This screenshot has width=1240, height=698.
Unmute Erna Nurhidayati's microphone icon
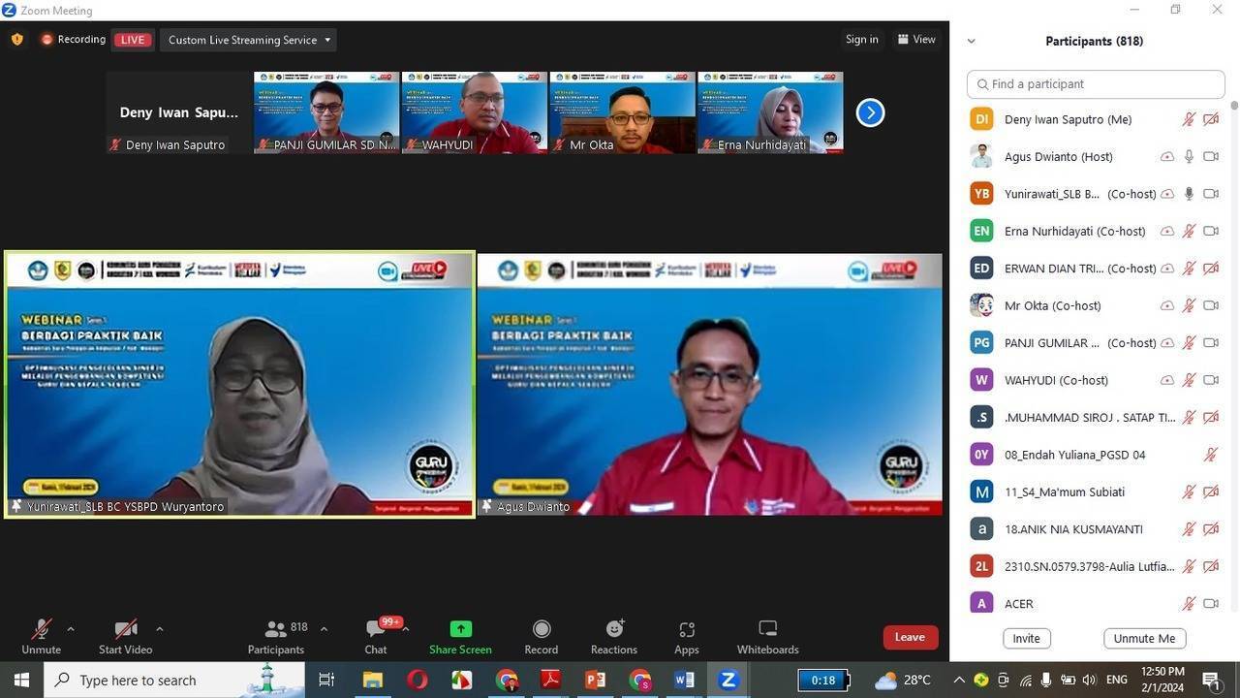[x=1189, y=231]
